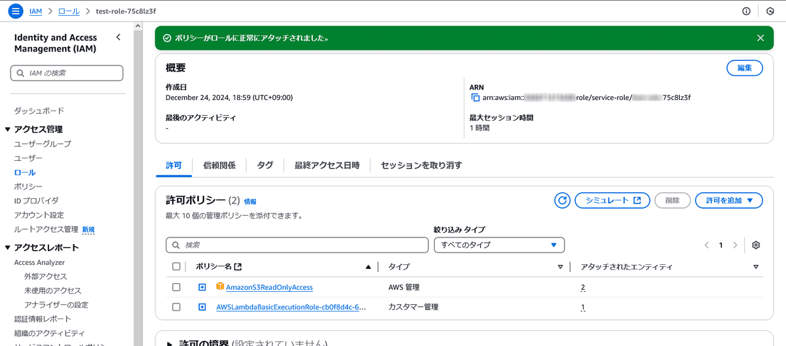Sort by タイプ column arrow

(x=560, y=267)
